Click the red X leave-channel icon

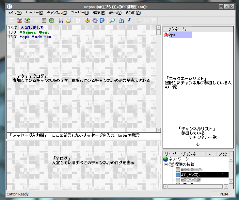point(44,21)
